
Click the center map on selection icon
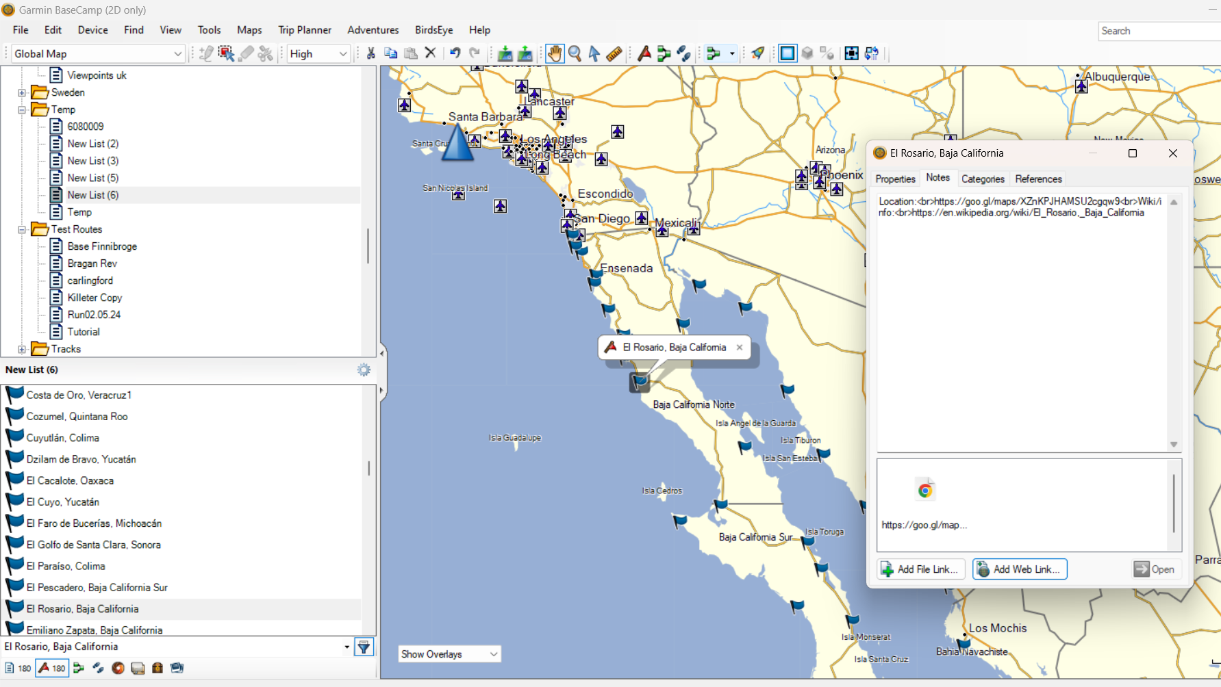click(x=851, y=53)
